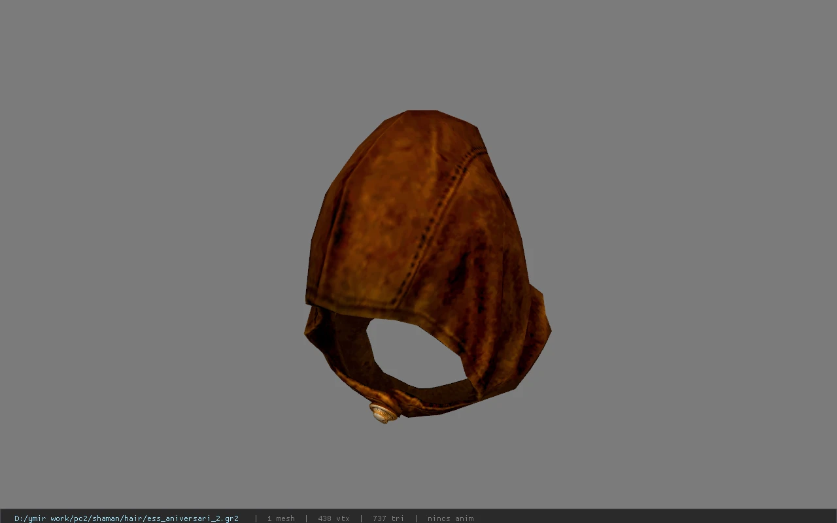837x523 pixels.
Task: Select the file path in status bar
Action: click(x=126, y=518)
